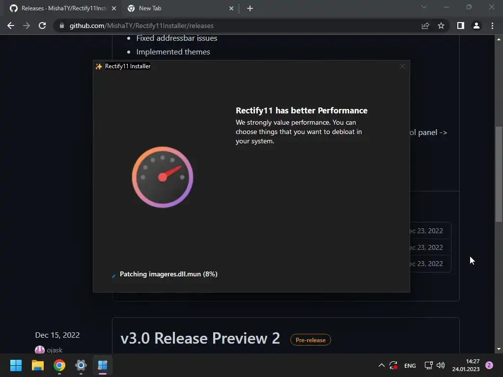This screenshot has width=503, height=377.
Task: Change the ENG input language
Action: [x=410, y=365]
